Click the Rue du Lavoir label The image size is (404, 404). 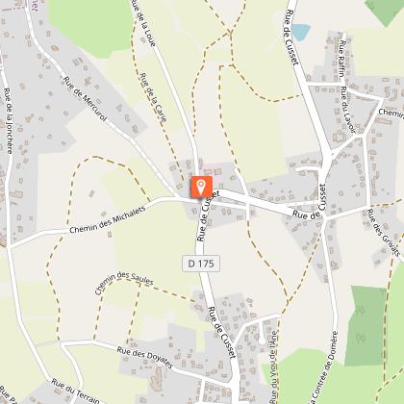[x=348, y=110]
